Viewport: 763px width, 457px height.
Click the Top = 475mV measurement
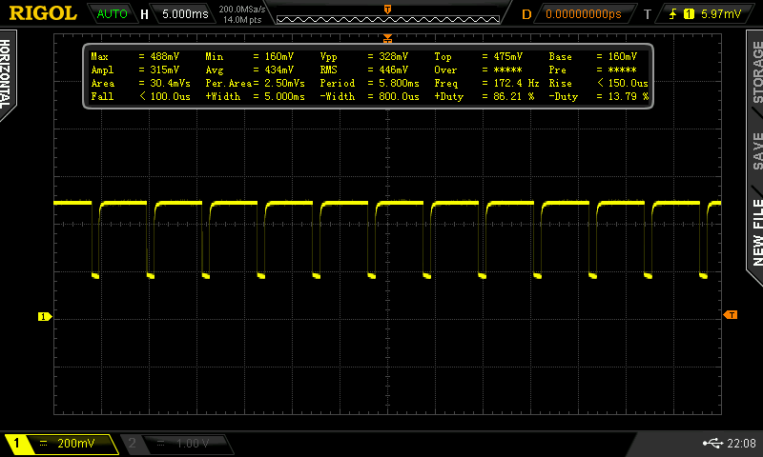click(479, 56)
